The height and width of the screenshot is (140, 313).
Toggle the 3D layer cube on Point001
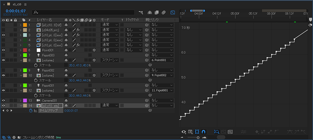pyautogui.click(x=94, y=50)
